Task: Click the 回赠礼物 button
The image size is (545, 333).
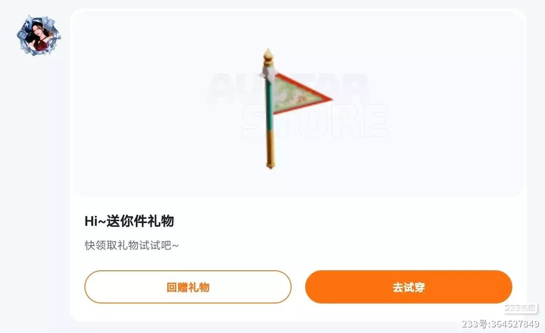Action: tap(188, 287)
